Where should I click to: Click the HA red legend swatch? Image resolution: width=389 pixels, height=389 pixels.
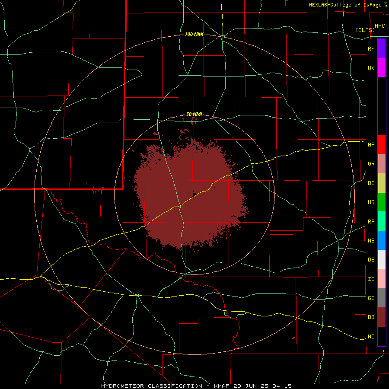click(382, 144)
